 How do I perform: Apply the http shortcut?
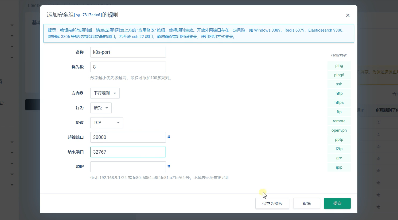coord(339,93)
